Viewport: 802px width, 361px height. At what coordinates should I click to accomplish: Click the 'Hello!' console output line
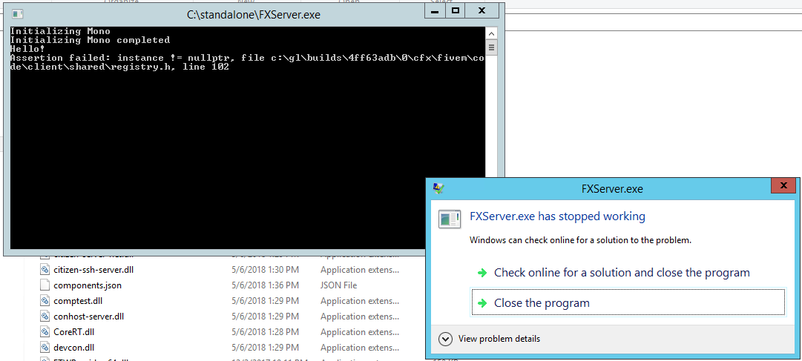[27, 49]
